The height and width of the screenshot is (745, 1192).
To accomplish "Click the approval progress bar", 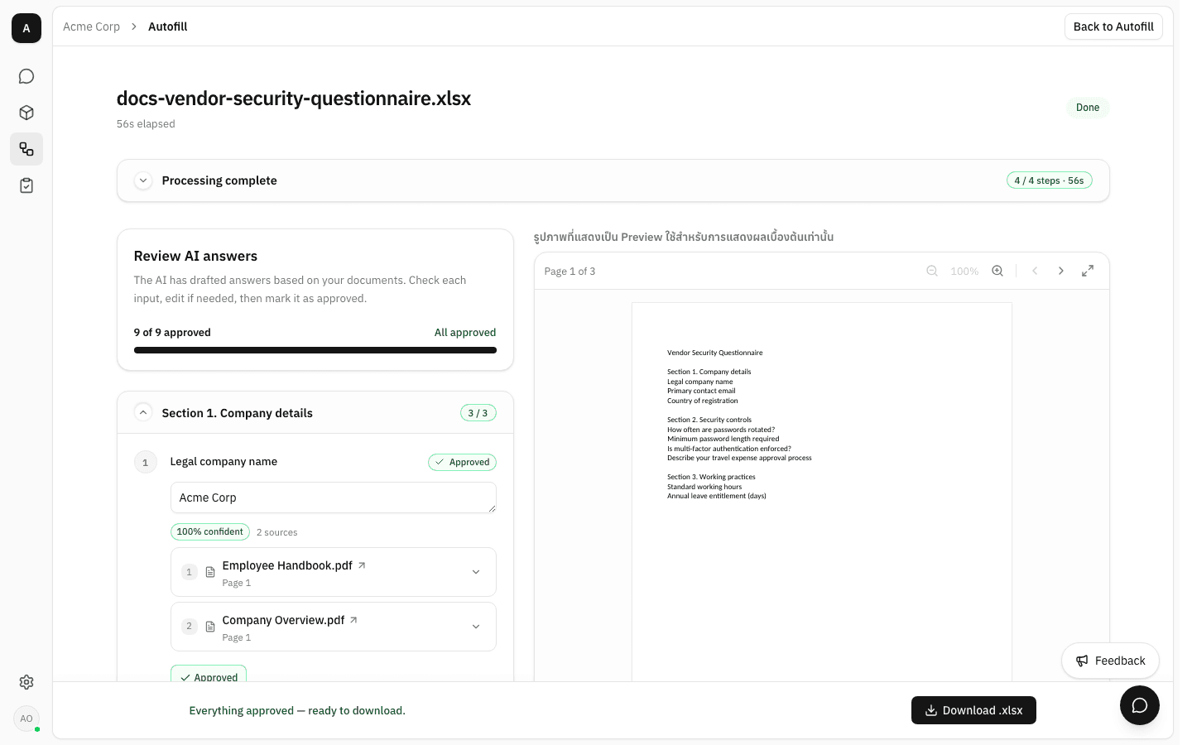I will (x=315, y=350).
